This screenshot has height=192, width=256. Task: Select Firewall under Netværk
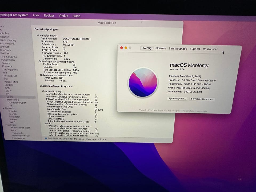(13, 114)
